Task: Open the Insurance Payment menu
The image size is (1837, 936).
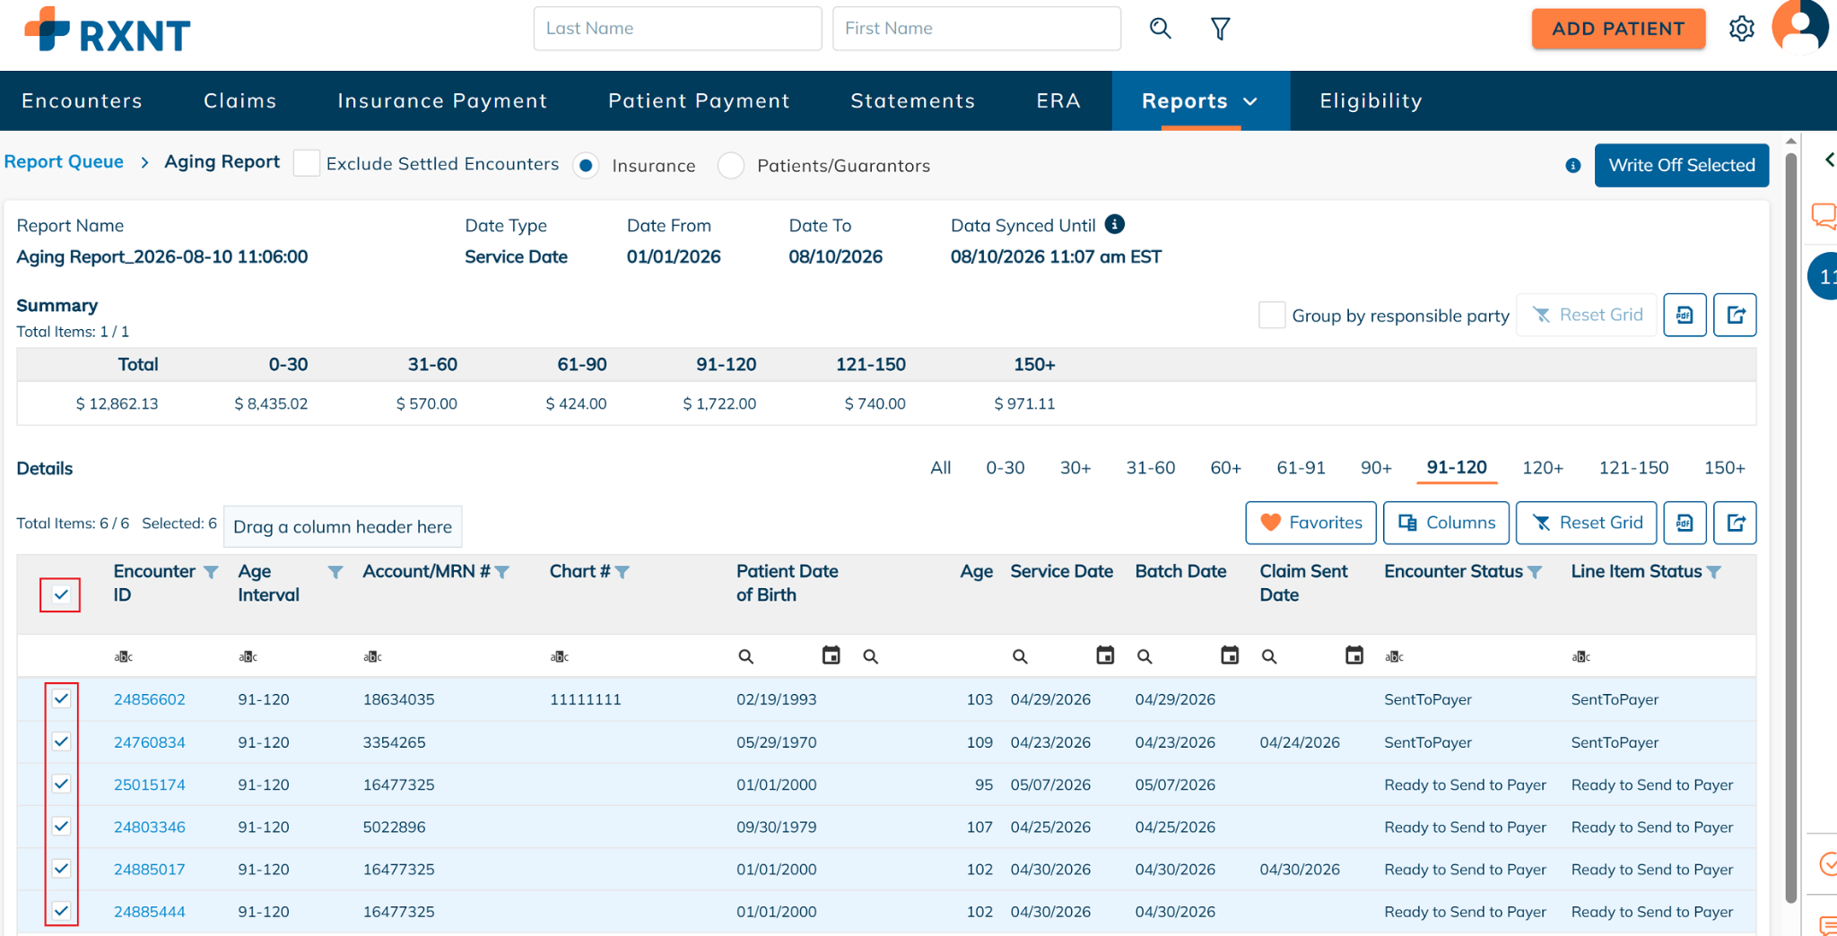Action: click(x=442, y=100)
